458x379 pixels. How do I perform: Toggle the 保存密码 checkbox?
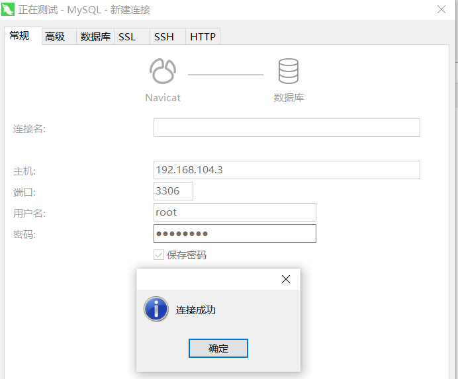[159, 255]
